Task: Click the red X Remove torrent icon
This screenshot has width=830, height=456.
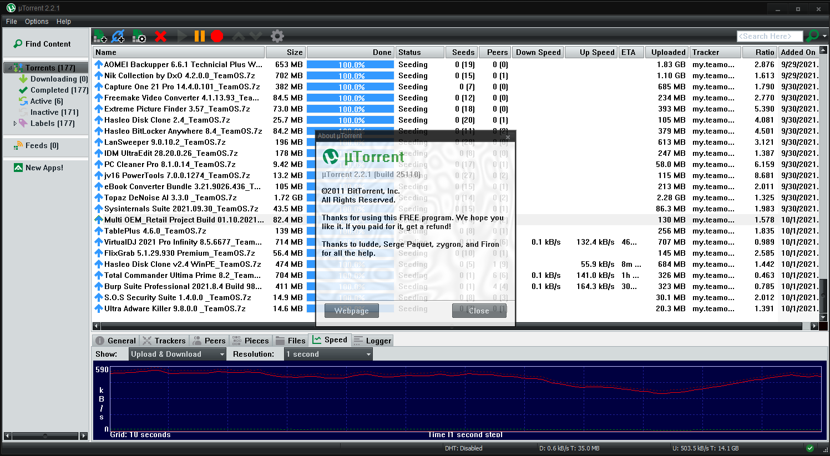Action: (160, 37)
